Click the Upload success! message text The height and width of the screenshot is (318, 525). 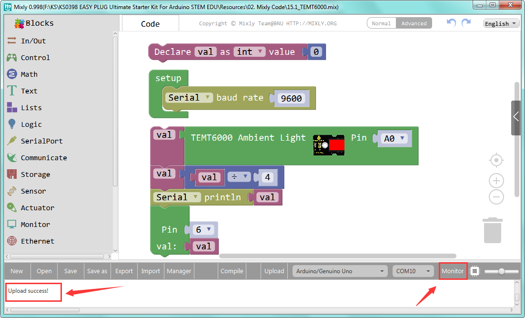pyautogui.click(x=28, y=291)
